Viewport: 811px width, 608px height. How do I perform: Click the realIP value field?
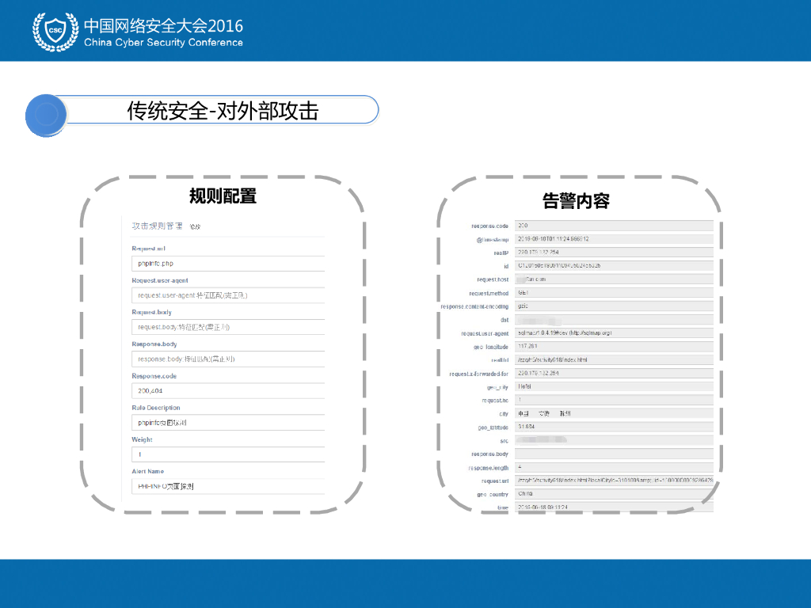(614, 253)
